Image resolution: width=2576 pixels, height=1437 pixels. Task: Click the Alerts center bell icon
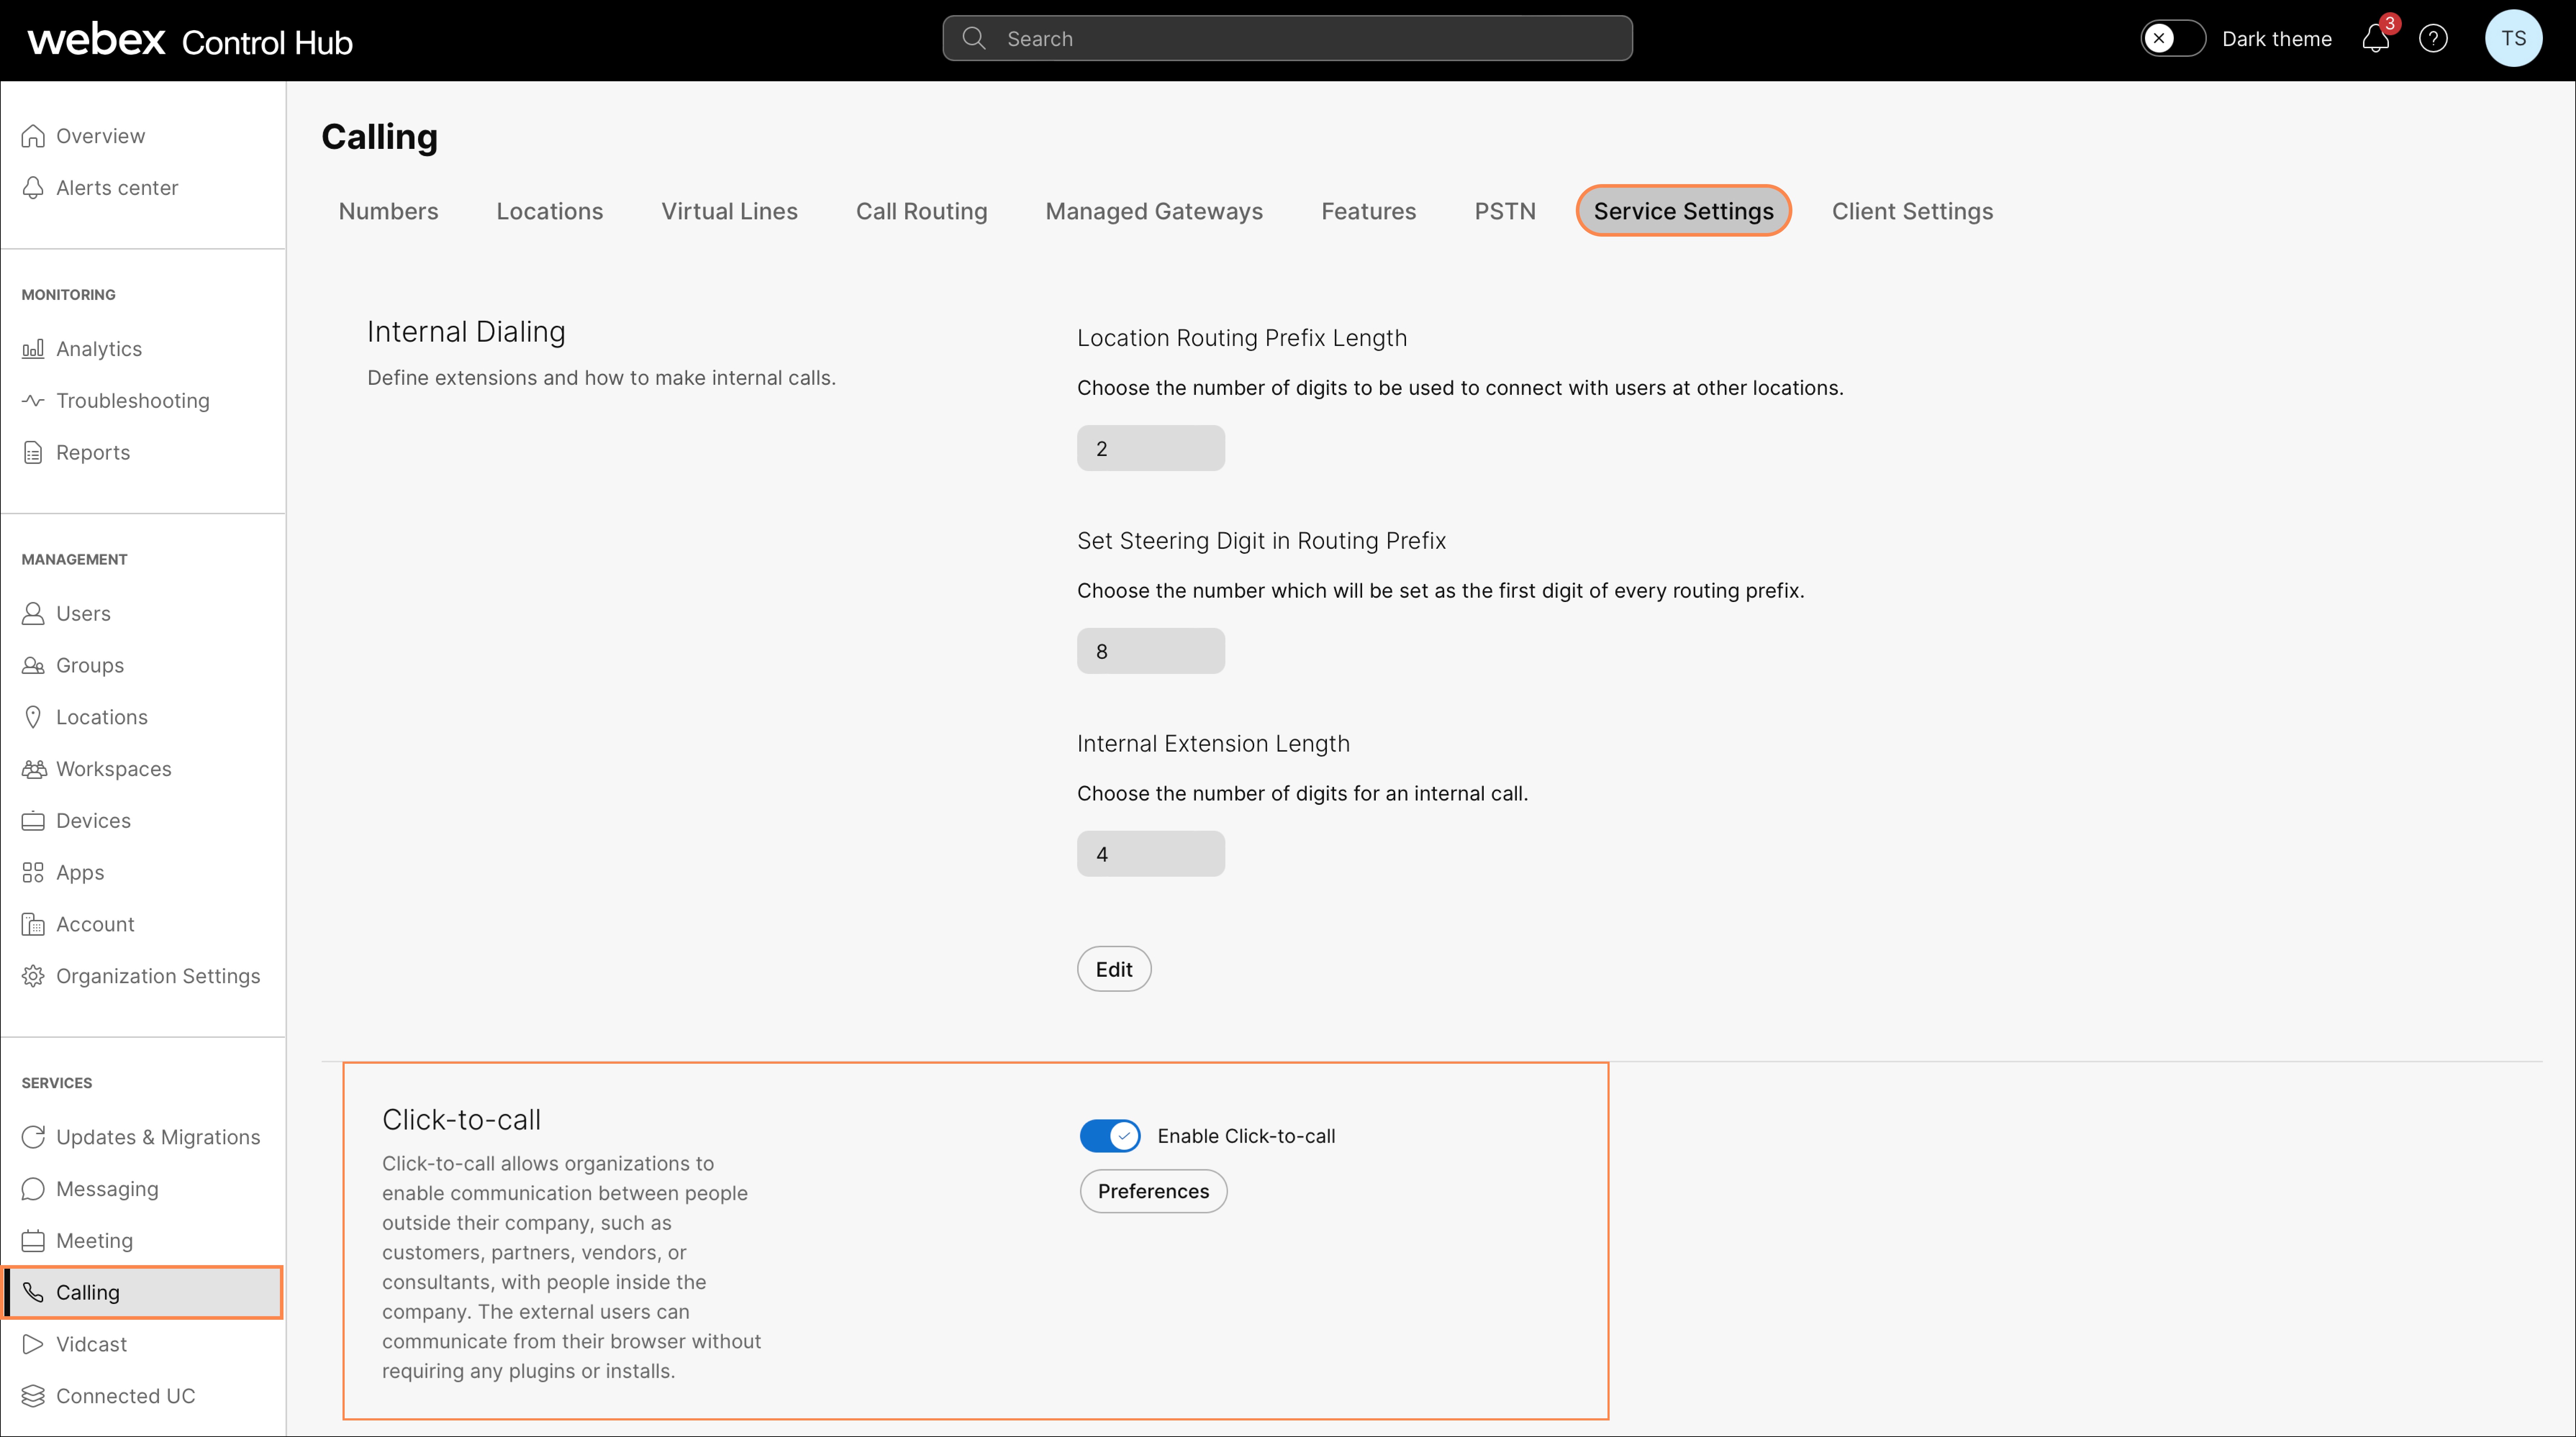click(33, 188)
